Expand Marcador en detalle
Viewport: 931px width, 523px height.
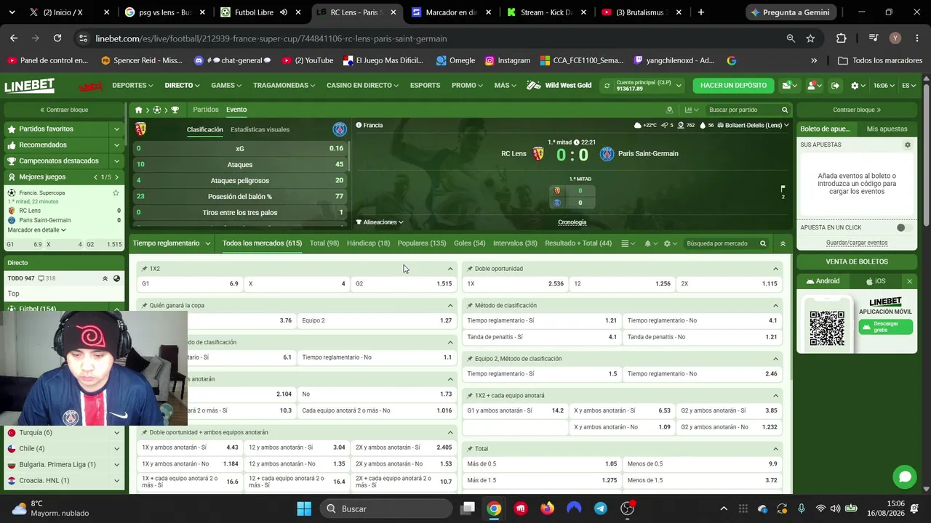point(36,230)
